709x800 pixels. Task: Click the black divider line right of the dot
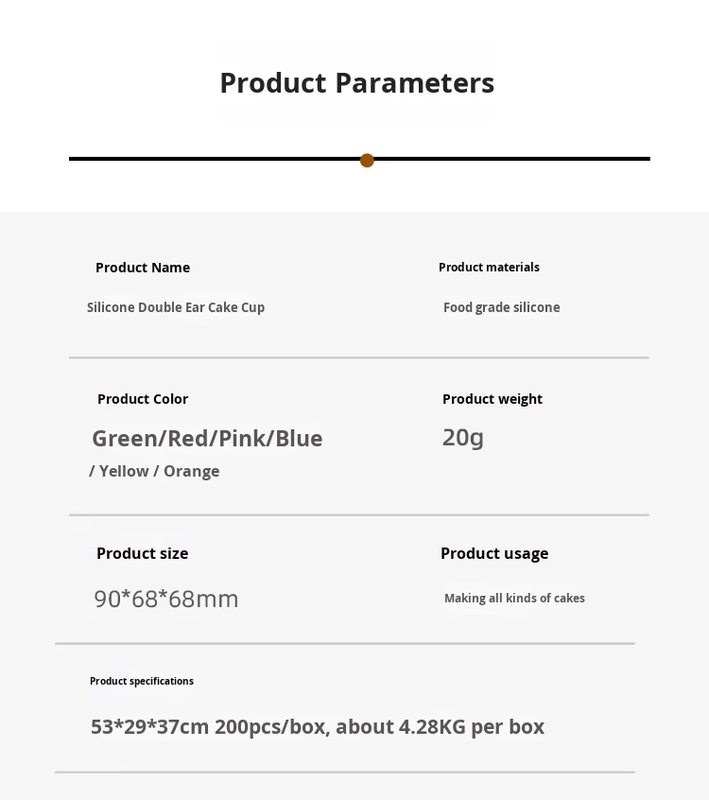click(510, 159)
